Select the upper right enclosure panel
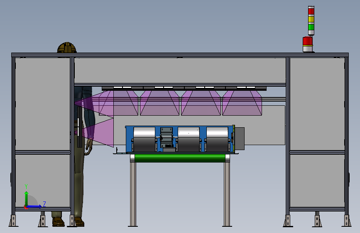 (317, 104)
